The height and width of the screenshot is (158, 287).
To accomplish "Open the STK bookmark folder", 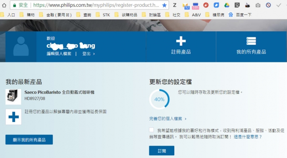I will click(x=103, y=15).
